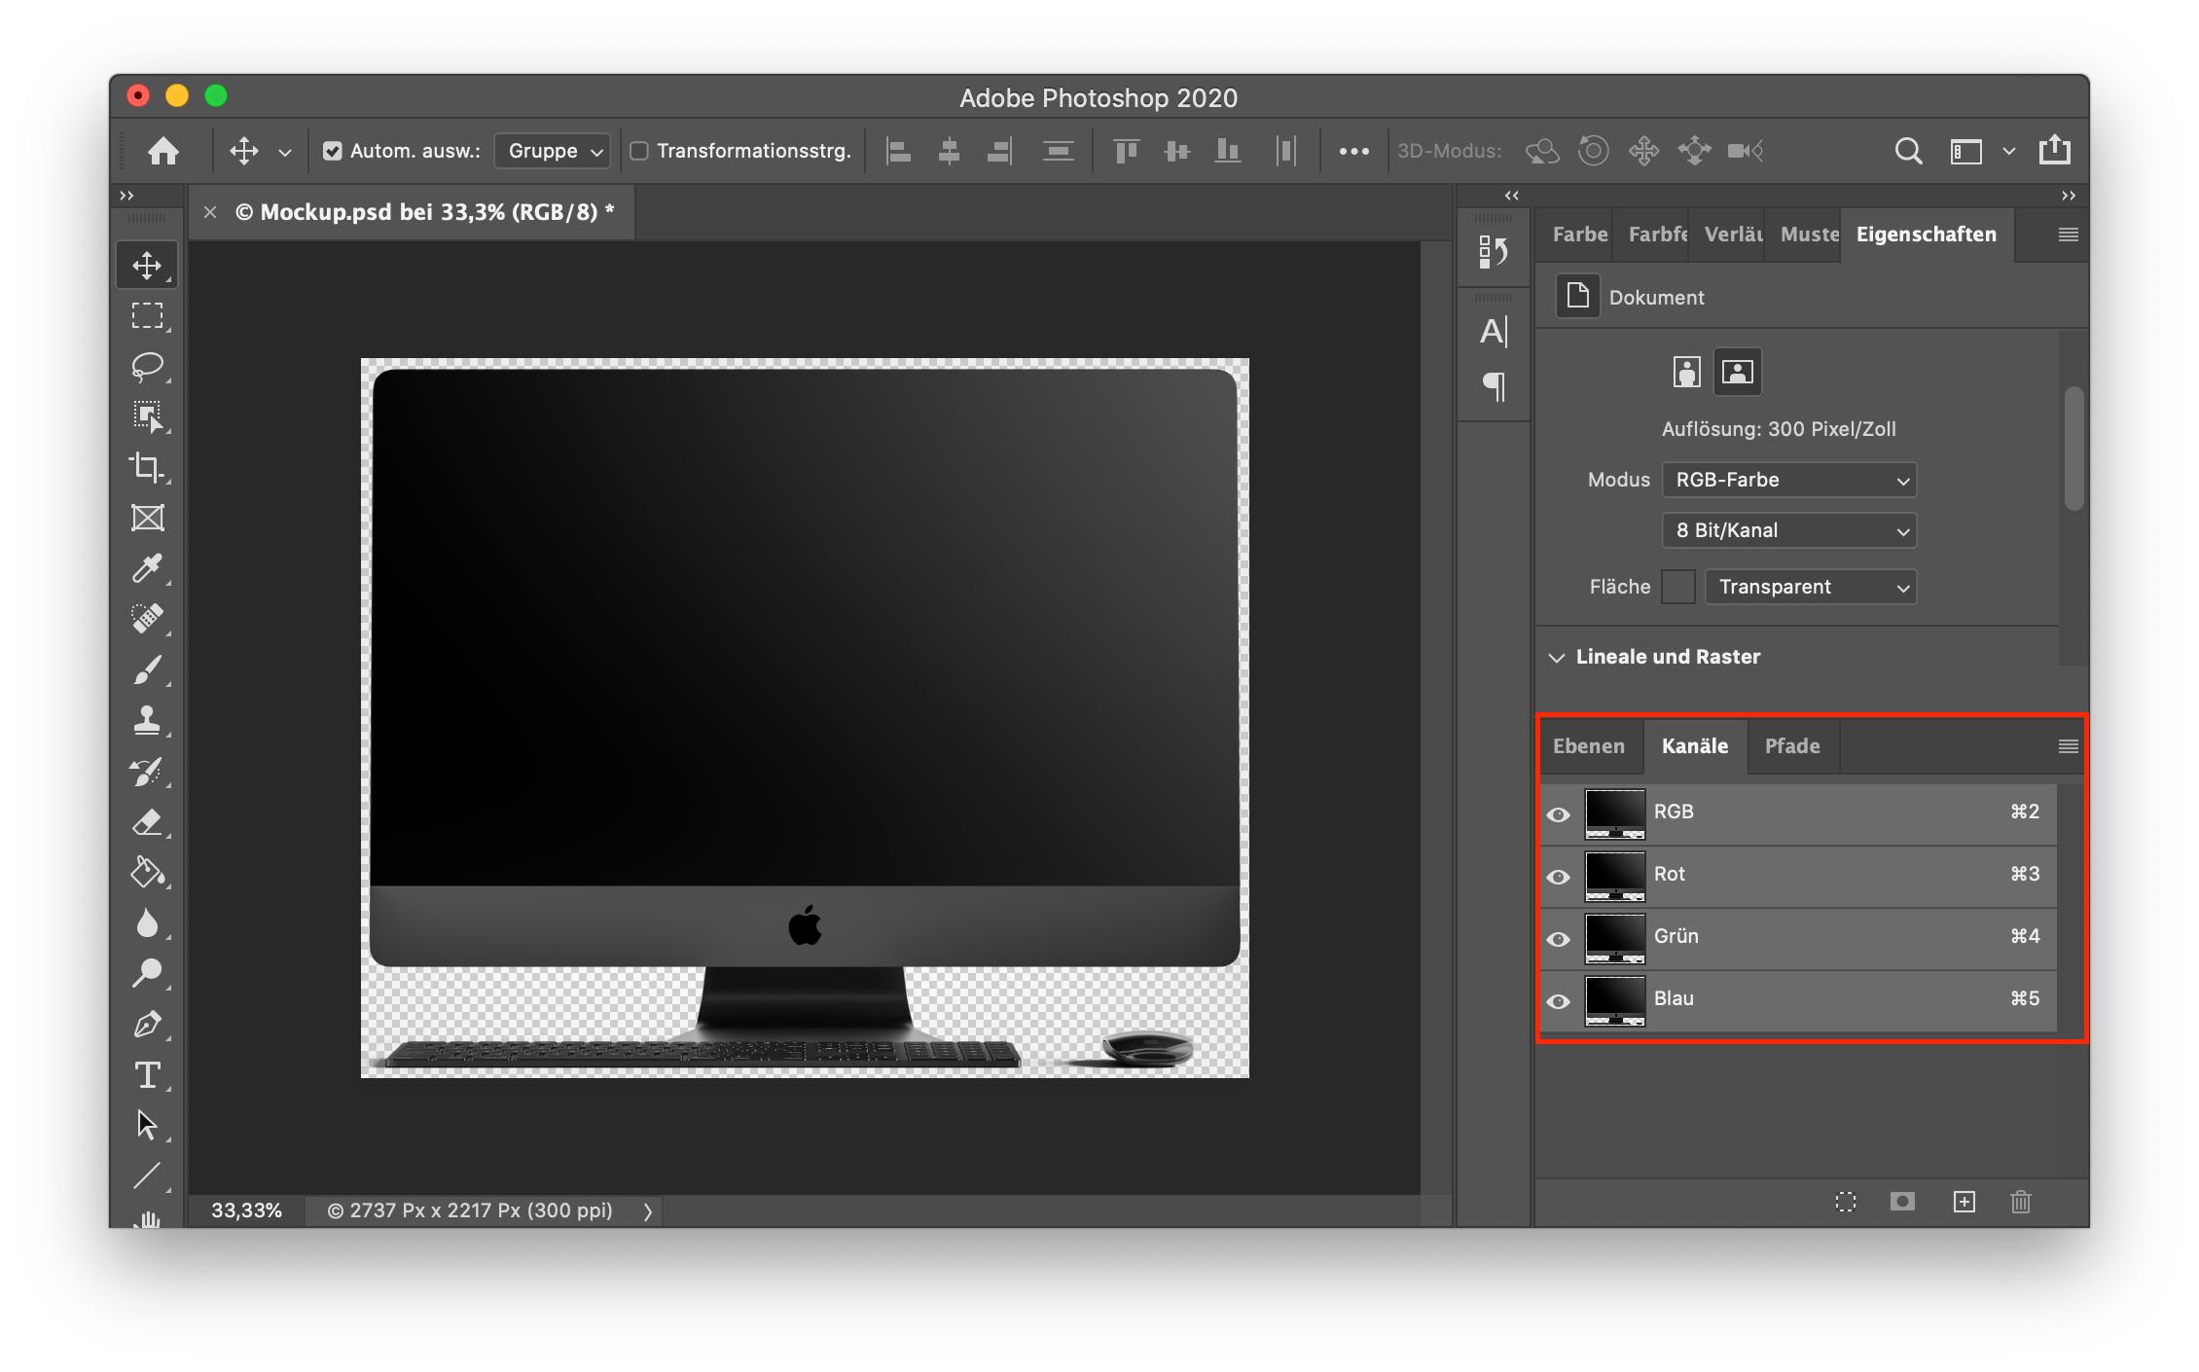Viewport: 2199px width, 1372px height.
Task: Open the Paragraph panel via its icon
Action: point(1493,386)
